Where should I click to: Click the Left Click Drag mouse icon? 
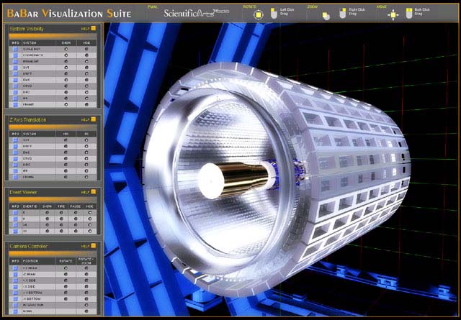point(274,14)
